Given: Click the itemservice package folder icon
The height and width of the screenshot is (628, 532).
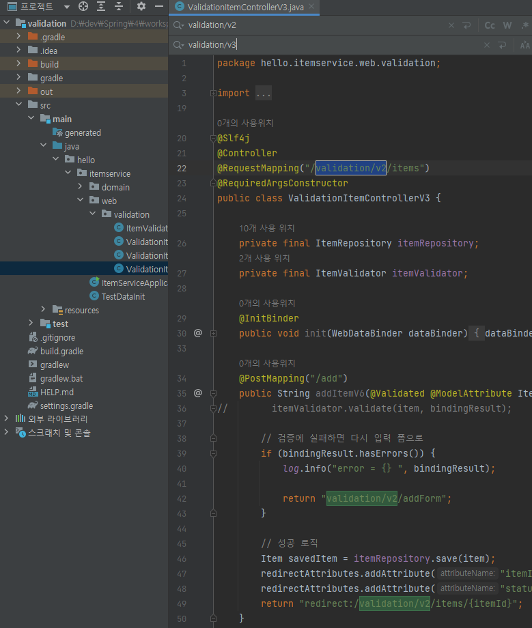Looking at the screenshot, I should 82,173.
